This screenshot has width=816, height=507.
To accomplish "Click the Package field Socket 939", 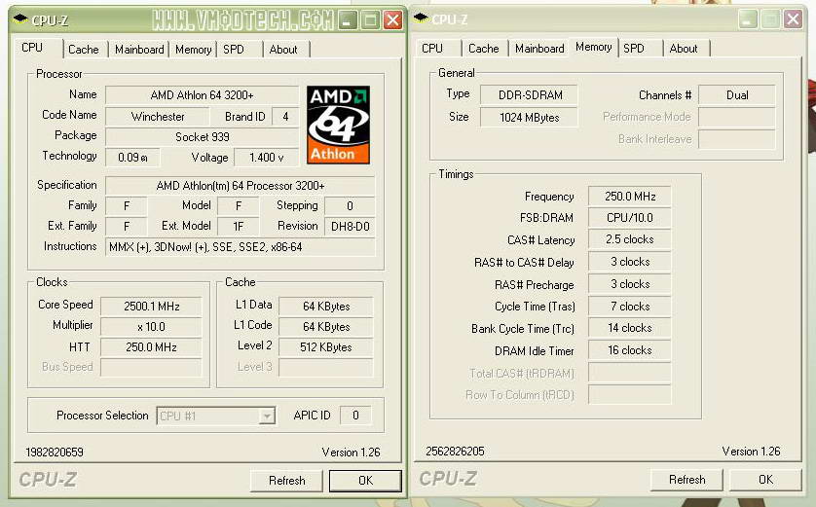I will click(x=202, y=137).
